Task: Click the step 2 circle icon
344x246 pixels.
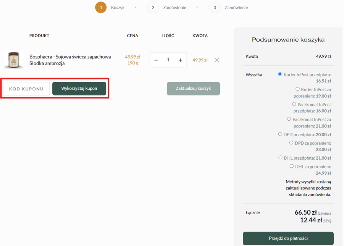Action: tap(153, 8)
